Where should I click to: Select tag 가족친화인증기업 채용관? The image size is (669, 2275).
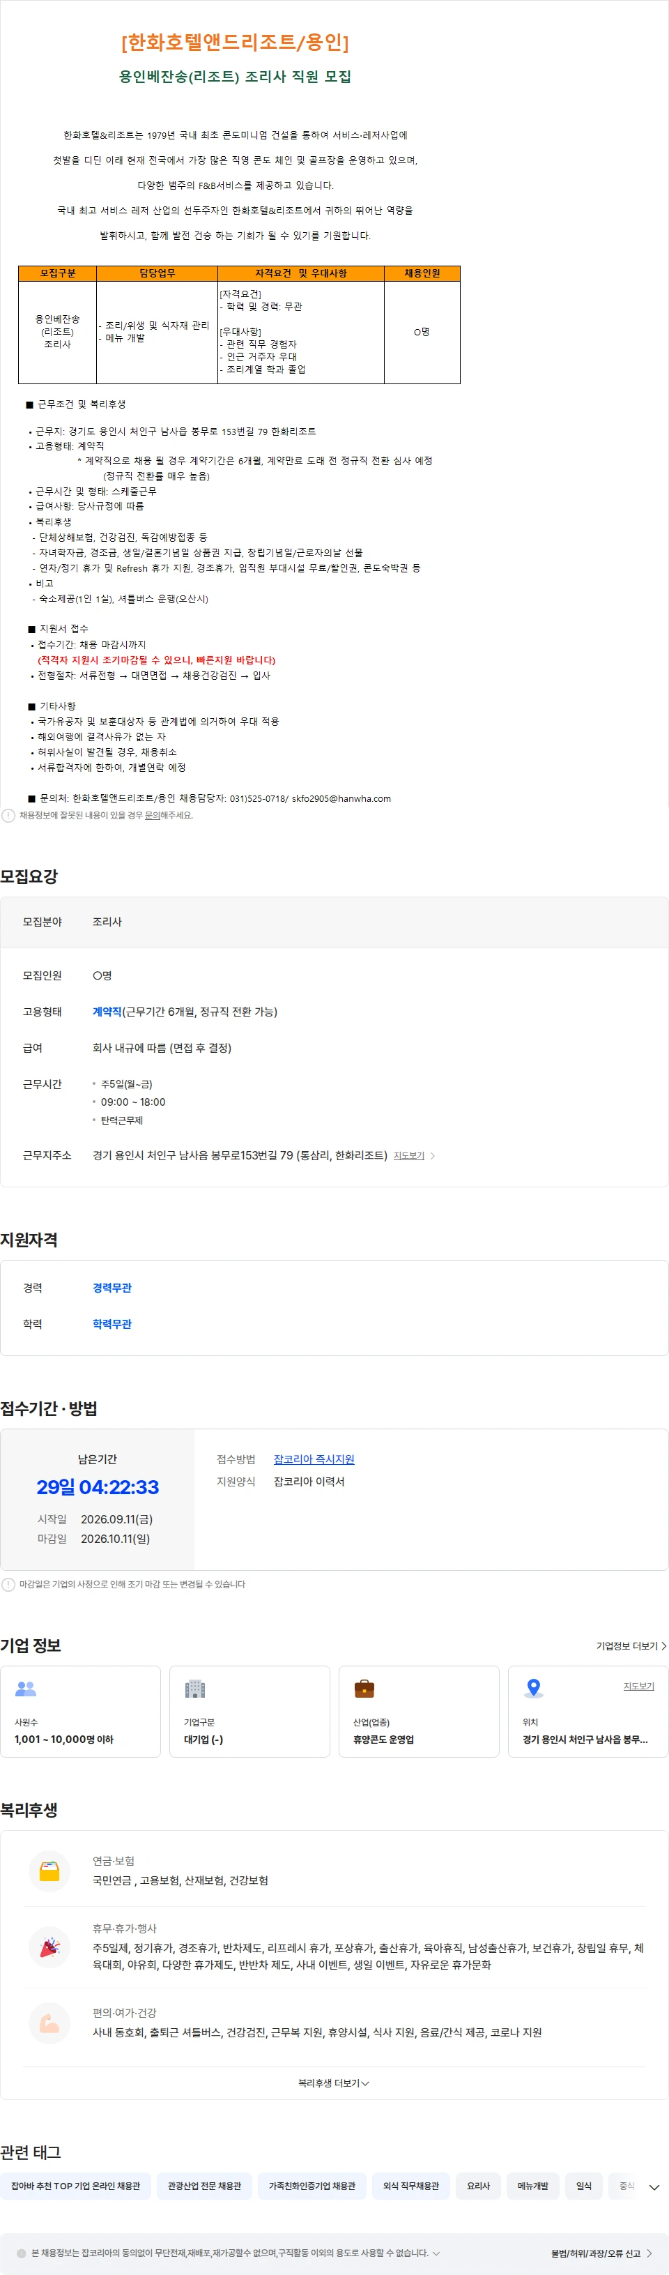[312, 2186]
